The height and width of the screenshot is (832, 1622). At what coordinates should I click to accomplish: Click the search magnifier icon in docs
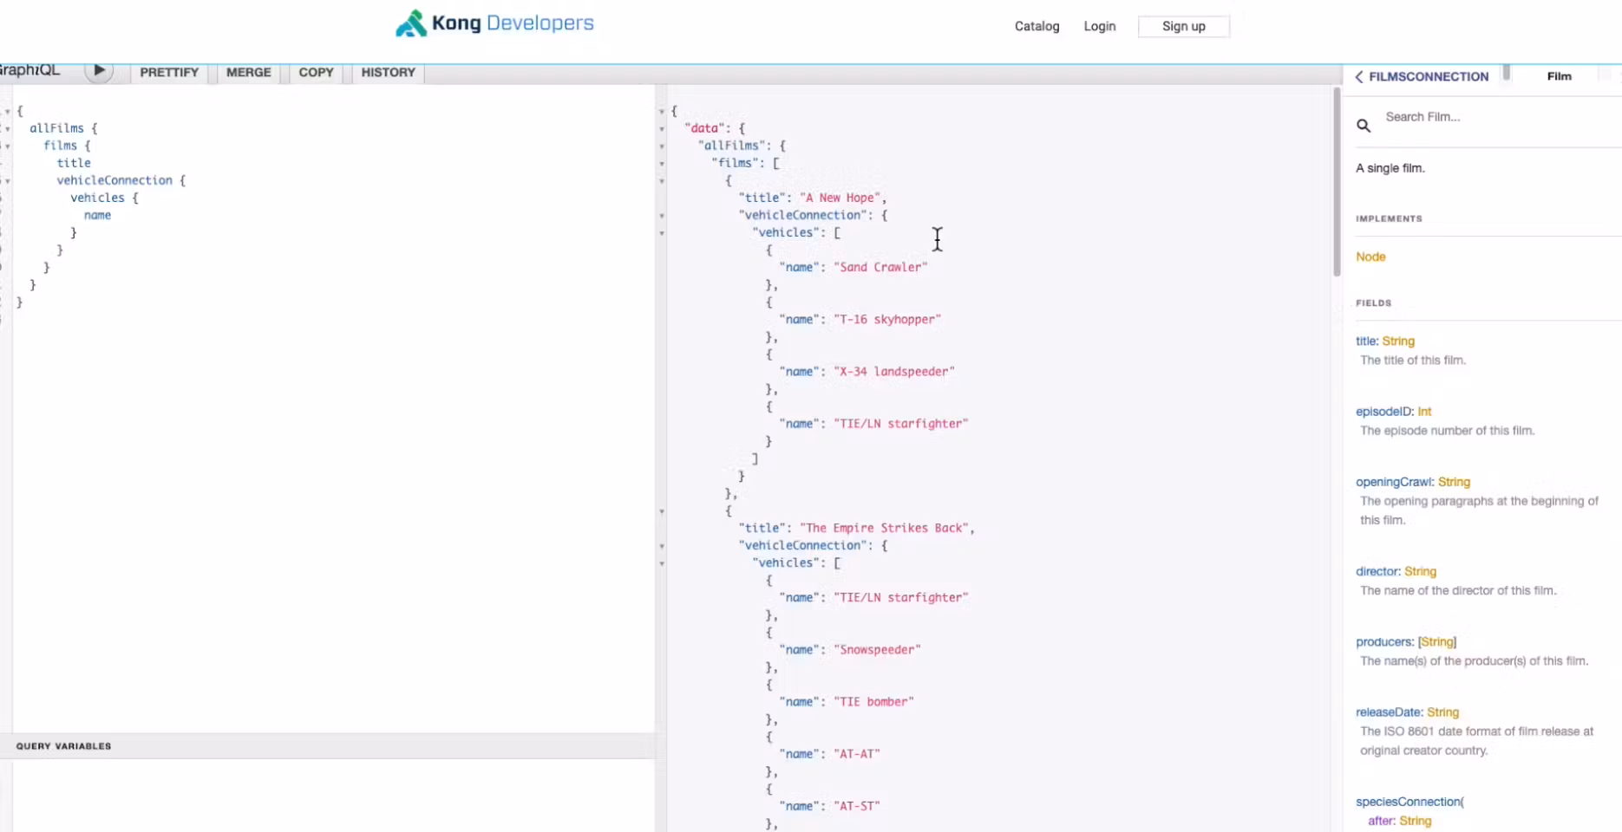(x=1364, y=126)
